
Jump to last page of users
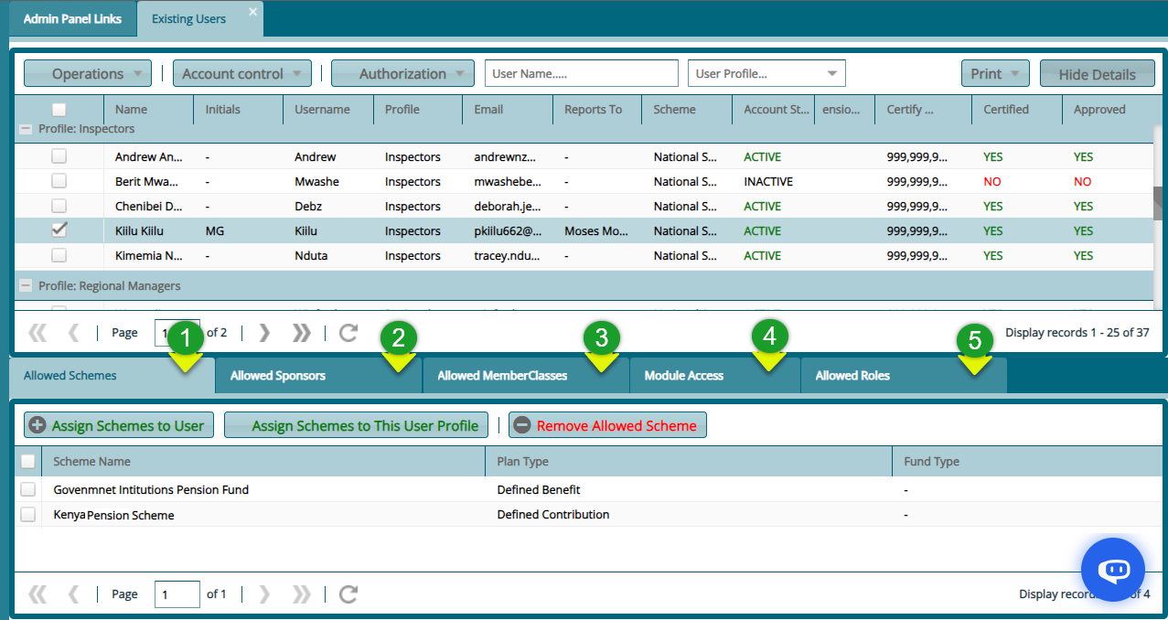coord(301,333)
